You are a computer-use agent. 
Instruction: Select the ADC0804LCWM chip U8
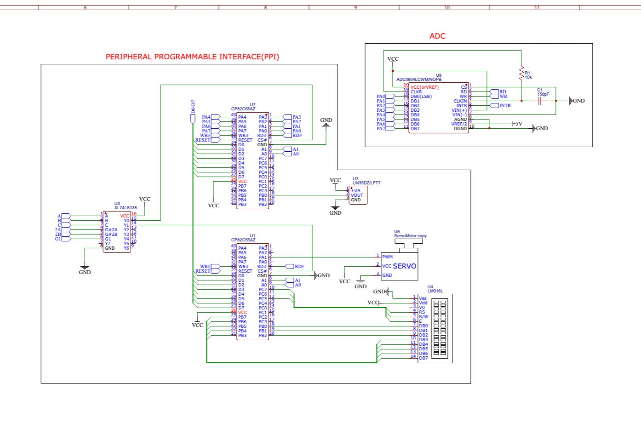(x=438, y=108)
